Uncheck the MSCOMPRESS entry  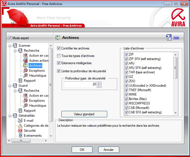coord(126,103)
